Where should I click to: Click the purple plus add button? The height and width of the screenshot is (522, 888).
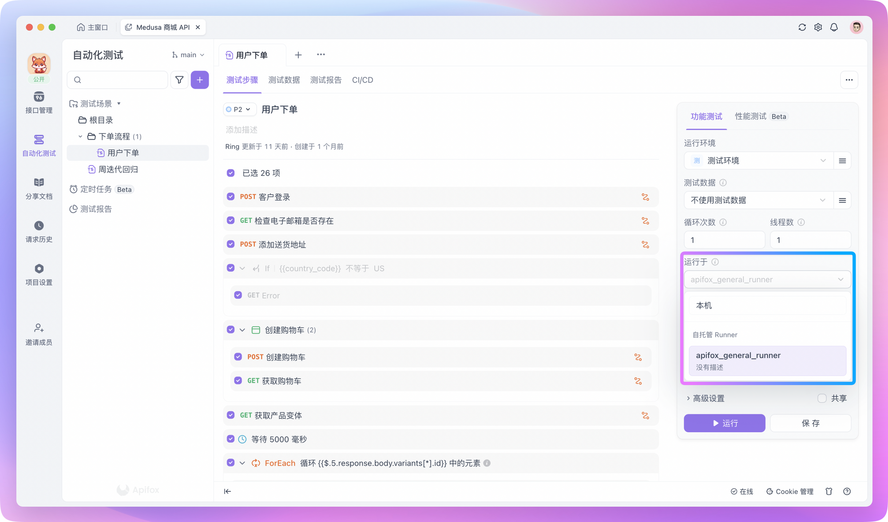200,80
